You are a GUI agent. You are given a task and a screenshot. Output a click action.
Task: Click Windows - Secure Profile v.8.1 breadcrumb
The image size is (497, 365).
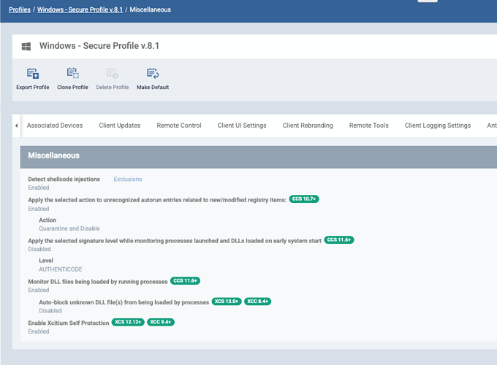(80, 9)
